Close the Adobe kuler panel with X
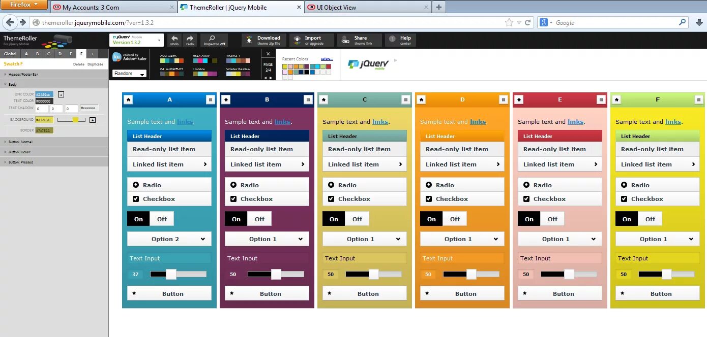Image resolution: width=707 pixels, height=337 pixels. click(x=269, y=53)
